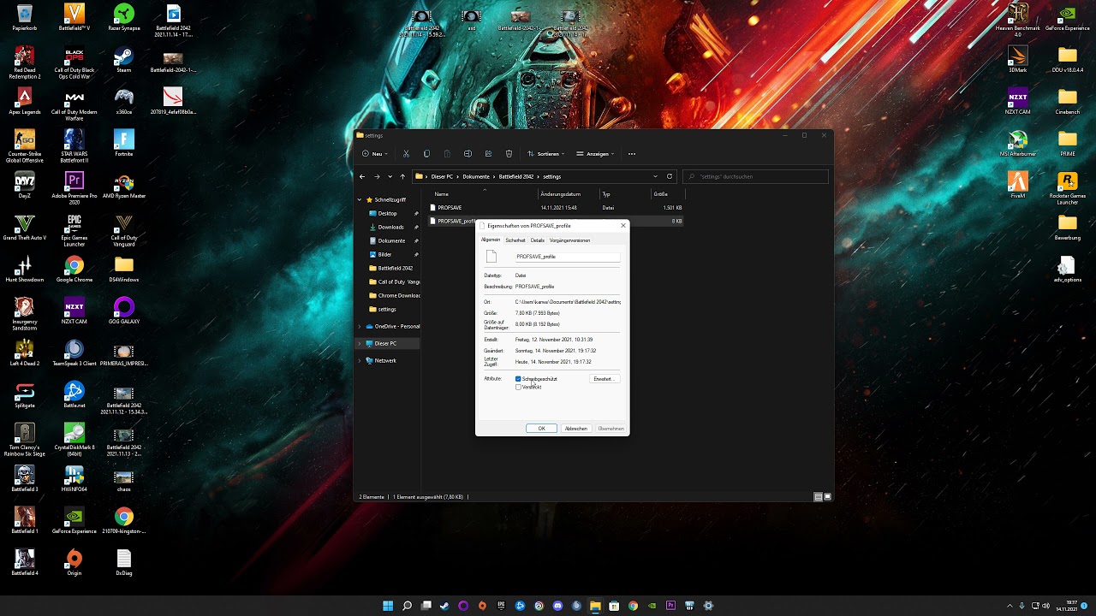1096x616 pixels.
Task: Collapse the Schnellzugriff tree node
Action: (360, 199)
